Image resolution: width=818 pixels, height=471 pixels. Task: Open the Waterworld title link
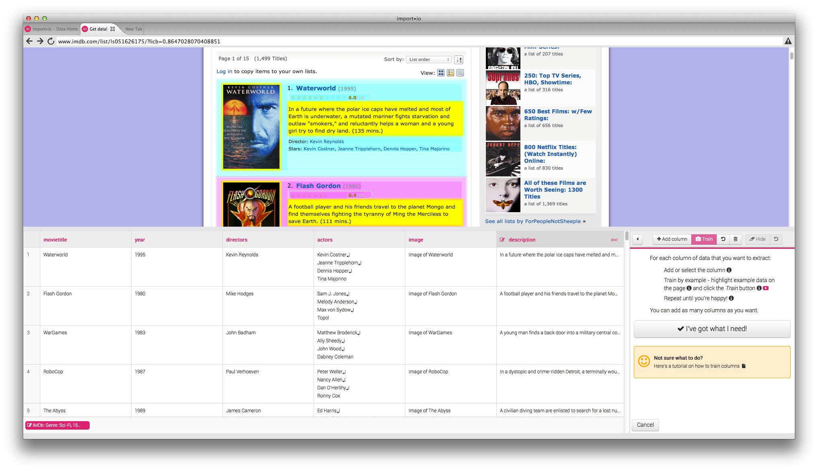click(316, 88)
